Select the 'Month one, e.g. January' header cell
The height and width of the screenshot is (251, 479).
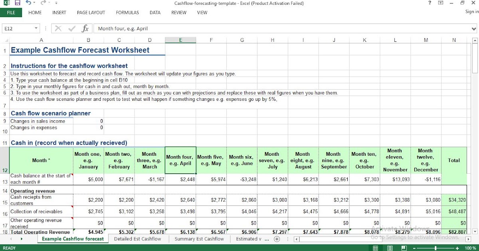89,160
